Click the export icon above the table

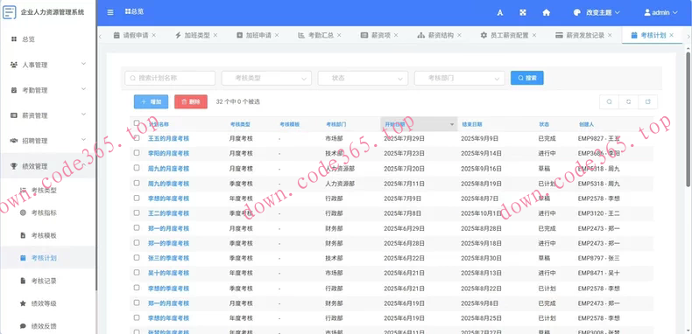[648, 101]
